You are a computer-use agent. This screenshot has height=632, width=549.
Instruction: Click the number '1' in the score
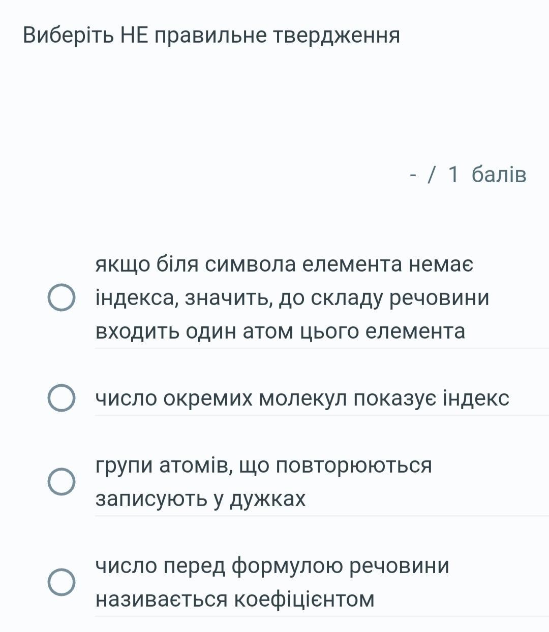(x=453, y=175)
